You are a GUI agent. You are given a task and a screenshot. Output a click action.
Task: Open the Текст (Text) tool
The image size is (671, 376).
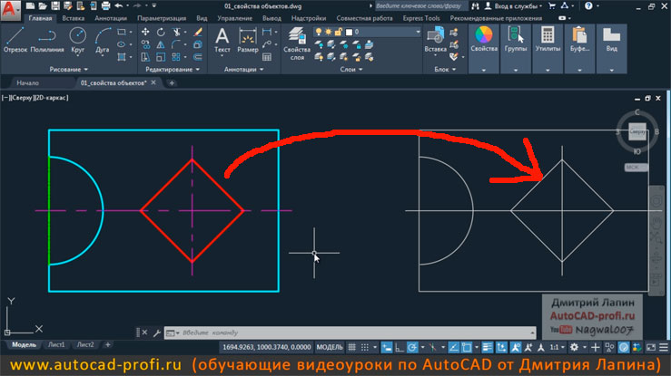222,40
